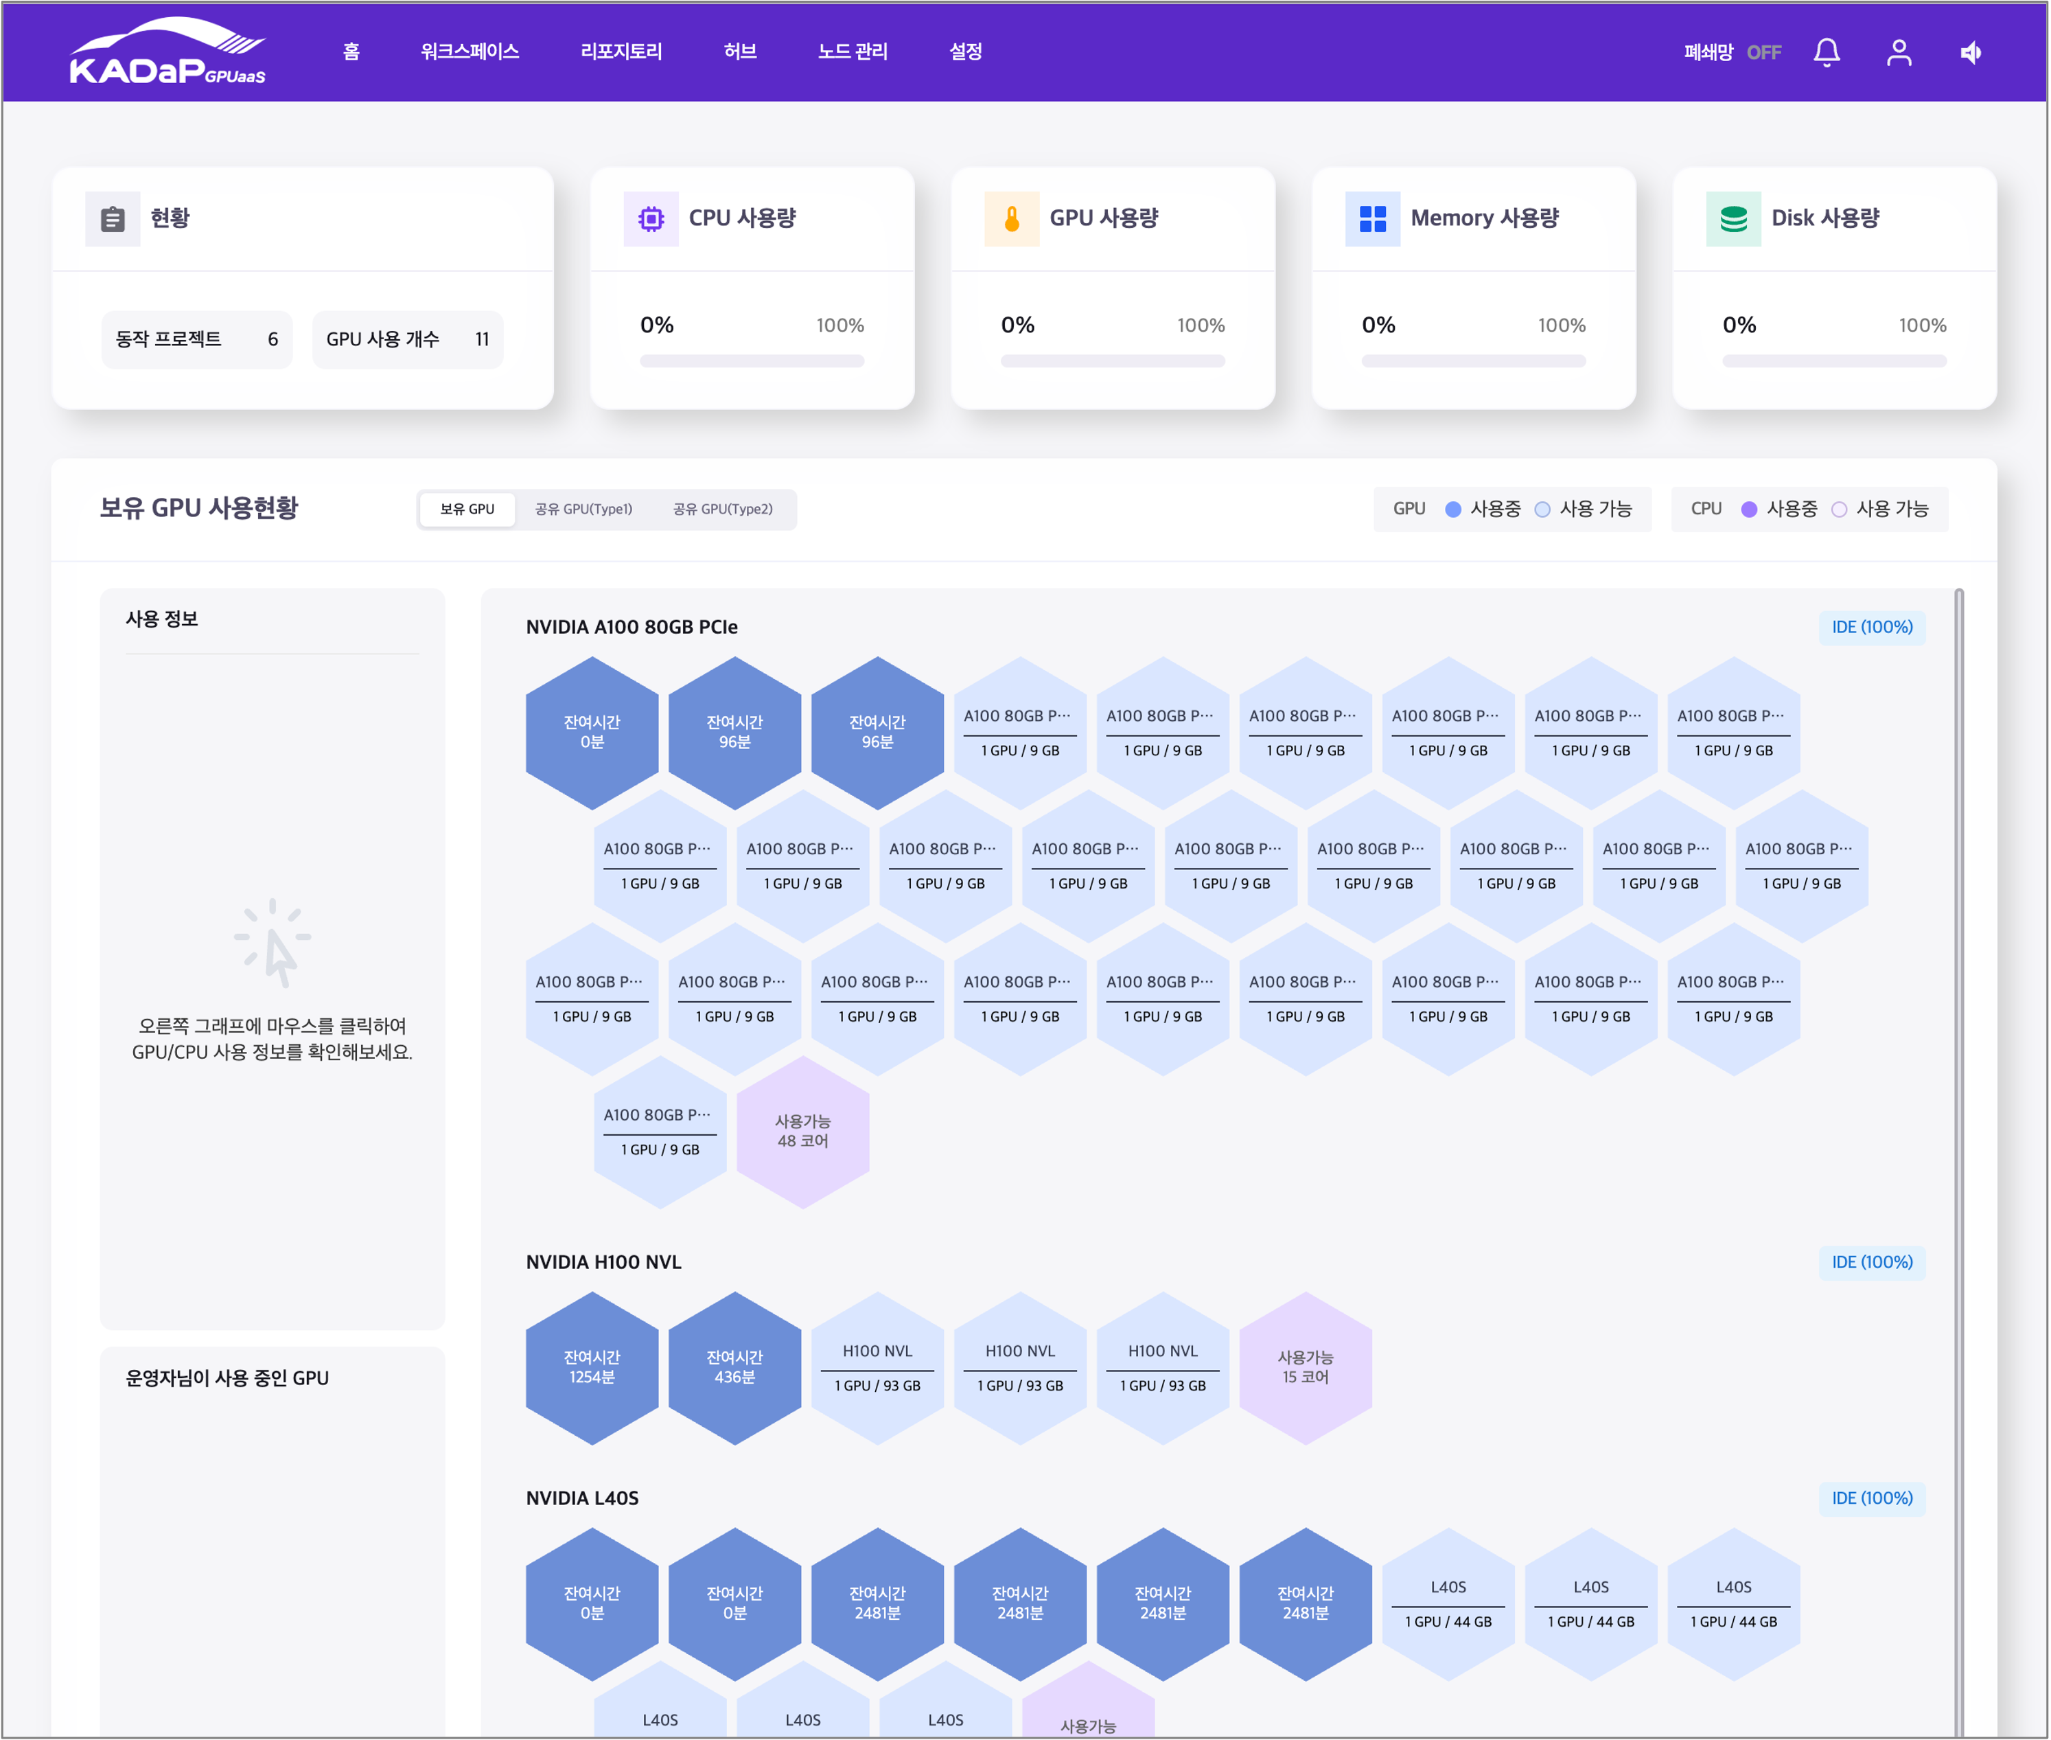Click the 사용 정보 panel title
The image size is (2051, 1740).
click(162, 619)
